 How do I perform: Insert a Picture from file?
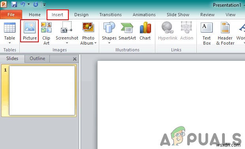tap(29, 31)
